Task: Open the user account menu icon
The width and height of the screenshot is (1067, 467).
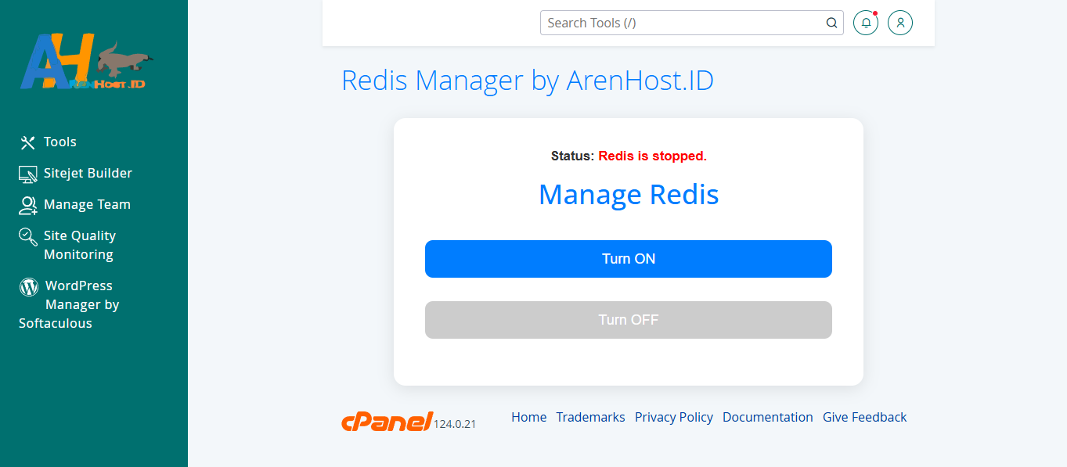Action: click(900, 23)
